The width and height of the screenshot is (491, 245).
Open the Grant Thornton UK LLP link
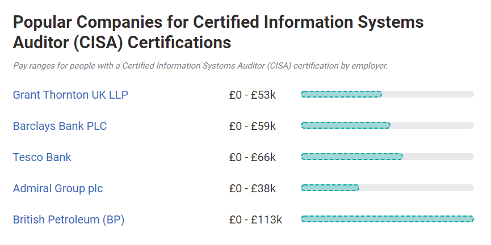click(70, 95)
